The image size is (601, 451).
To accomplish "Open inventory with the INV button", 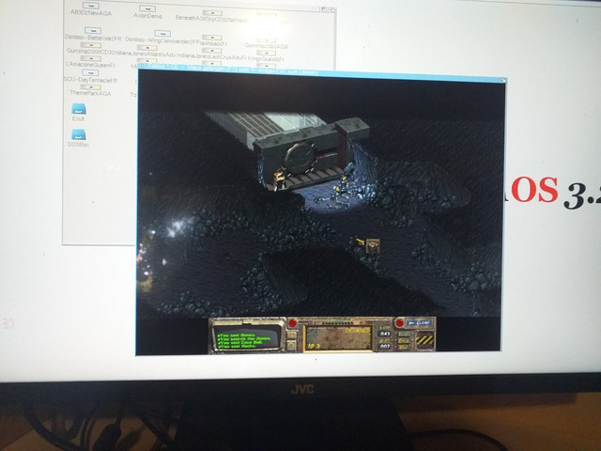I will 292,334.
